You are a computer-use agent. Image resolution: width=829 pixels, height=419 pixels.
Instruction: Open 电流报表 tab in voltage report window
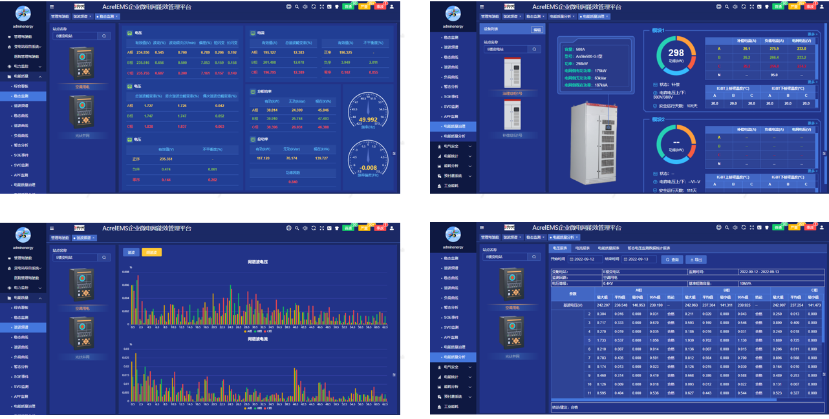coord(583,248)
